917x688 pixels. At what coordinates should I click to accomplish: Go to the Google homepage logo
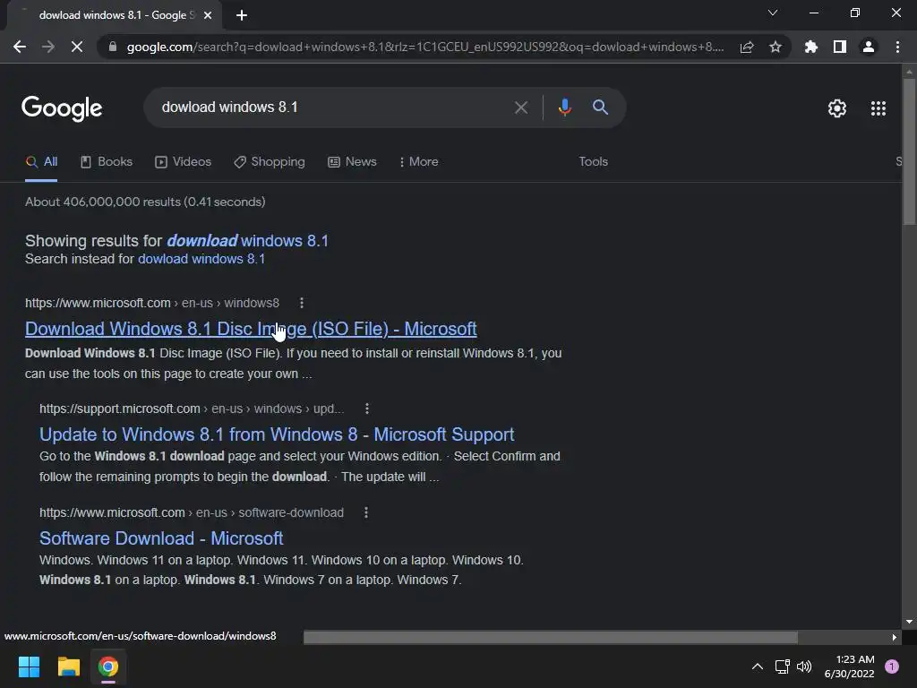[x=62, y=108]
